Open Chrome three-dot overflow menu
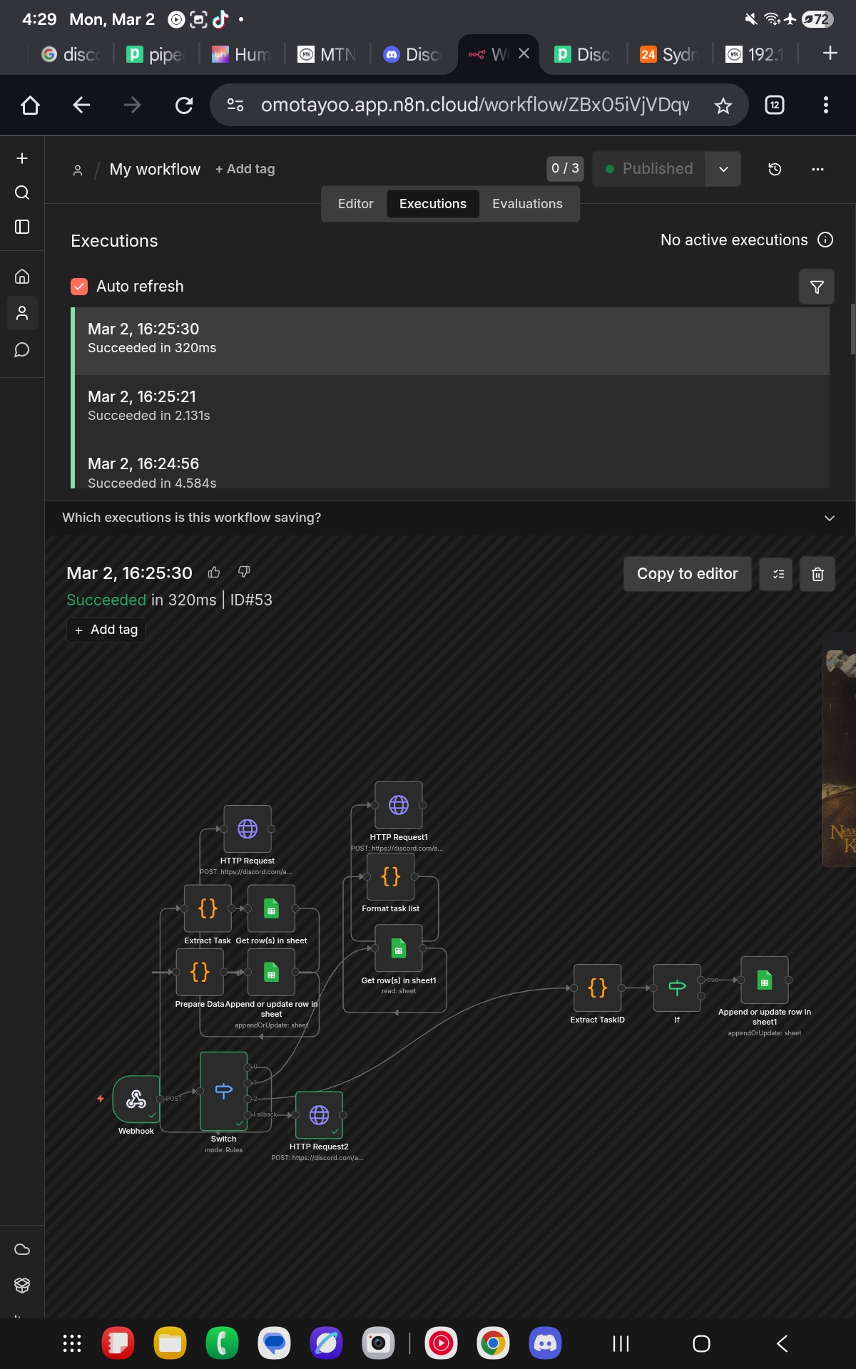856x1369 pixels. point(826,106)
